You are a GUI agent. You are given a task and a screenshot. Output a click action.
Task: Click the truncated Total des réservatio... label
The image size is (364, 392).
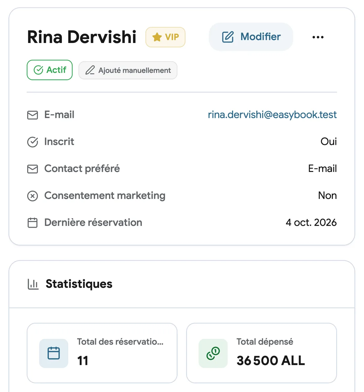(x=120, y=341)
